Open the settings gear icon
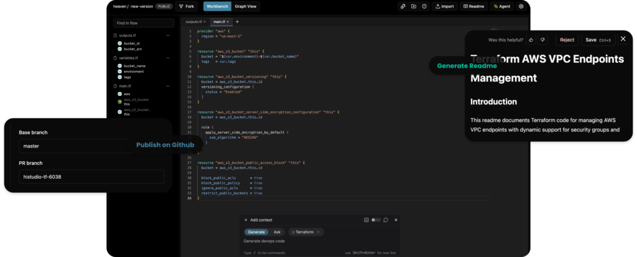The width and height of the screenshot is (637, 257). [x=521, y=6]
